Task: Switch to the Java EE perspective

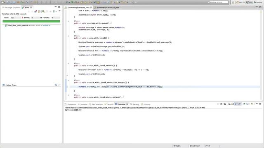Action: tap(241, 2)
